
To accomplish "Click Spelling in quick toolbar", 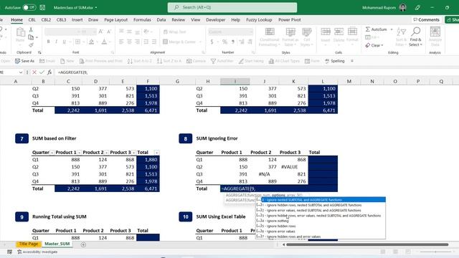I will [335, 61].
